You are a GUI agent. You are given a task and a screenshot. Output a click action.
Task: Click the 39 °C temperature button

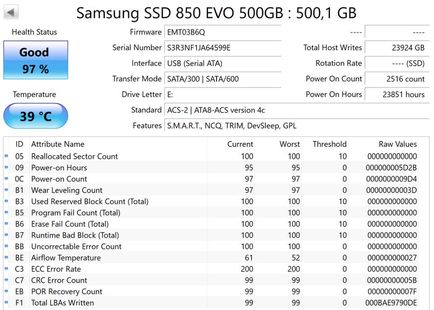click(36, 116)
